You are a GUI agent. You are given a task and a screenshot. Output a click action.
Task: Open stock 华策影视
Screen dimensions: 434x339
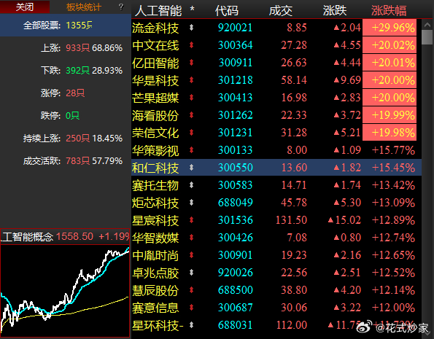tap(155, 150)
